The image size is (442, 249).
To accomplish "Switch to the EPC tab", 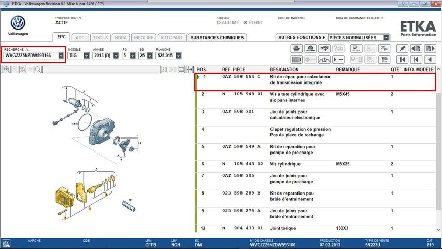I will (x=62, y=37).
